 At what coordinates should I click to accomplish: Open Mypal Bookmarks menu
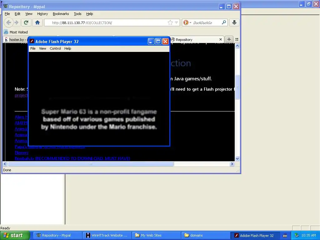[61, 14]
